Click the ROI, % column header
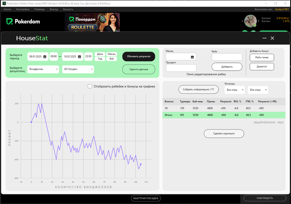The height and width of the screenshot is (204, 291). (237, 102)
